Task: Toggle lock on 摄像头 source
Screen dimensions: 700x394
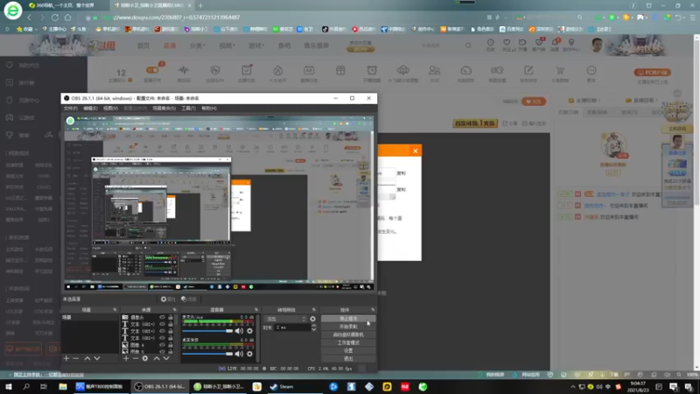Action: click(170, 318)
